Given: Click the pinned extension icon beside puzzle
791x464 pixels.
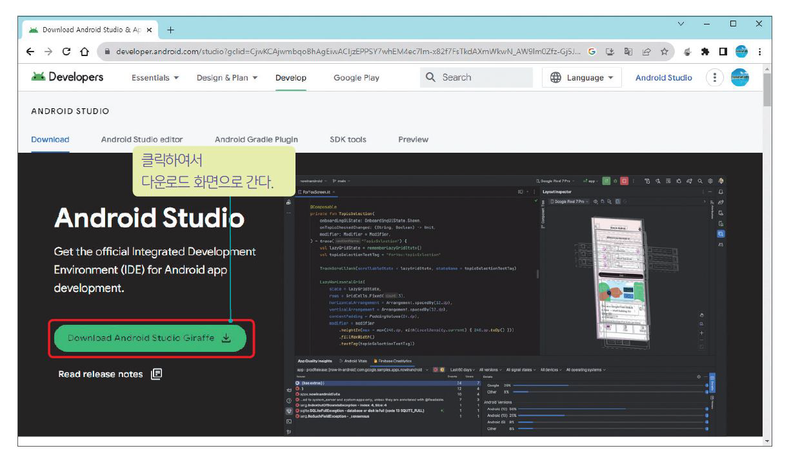Looking at the screenshot, I should (688, 52).
